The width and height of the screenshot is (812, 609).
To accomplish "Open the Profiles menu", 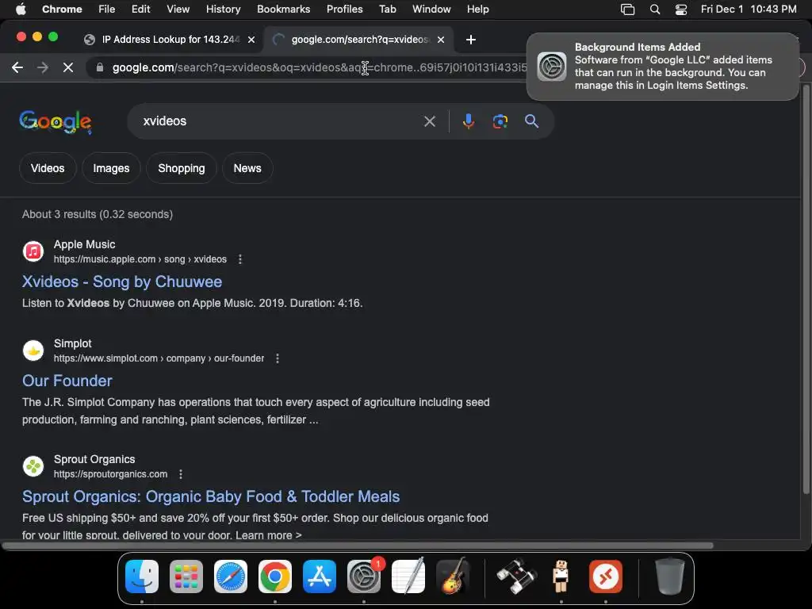I will pos(344,9).
